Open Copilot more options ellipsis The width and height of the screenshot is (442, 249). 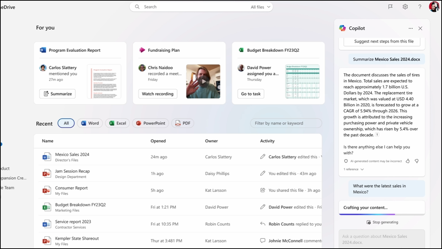[410, 28]
